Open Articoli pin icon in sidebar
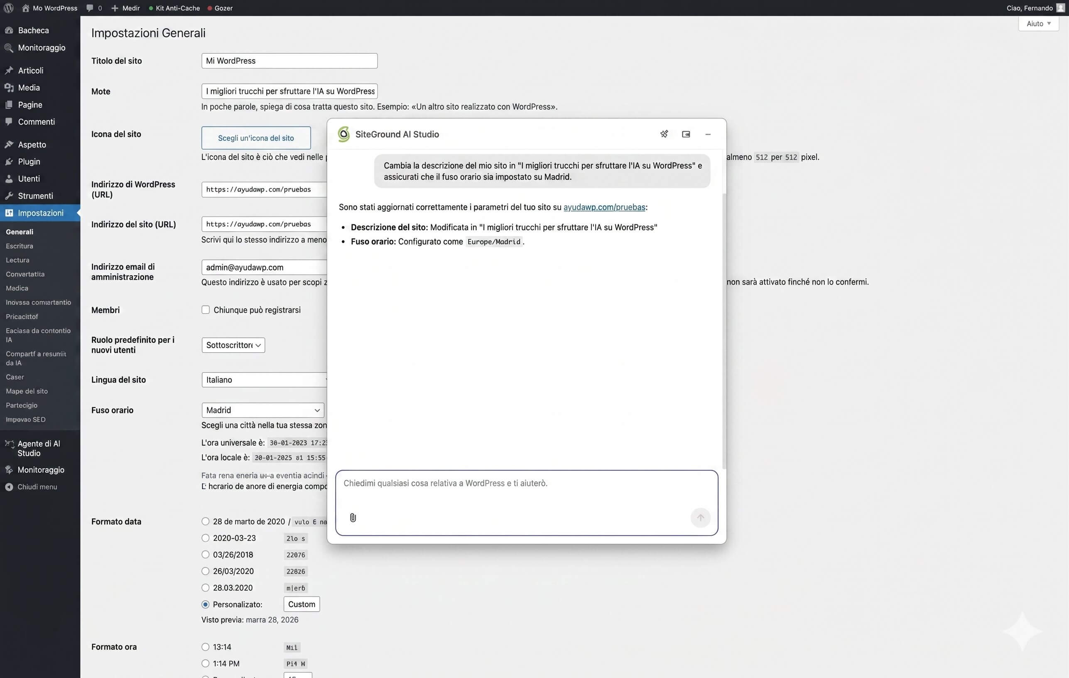 pos(9,70)
